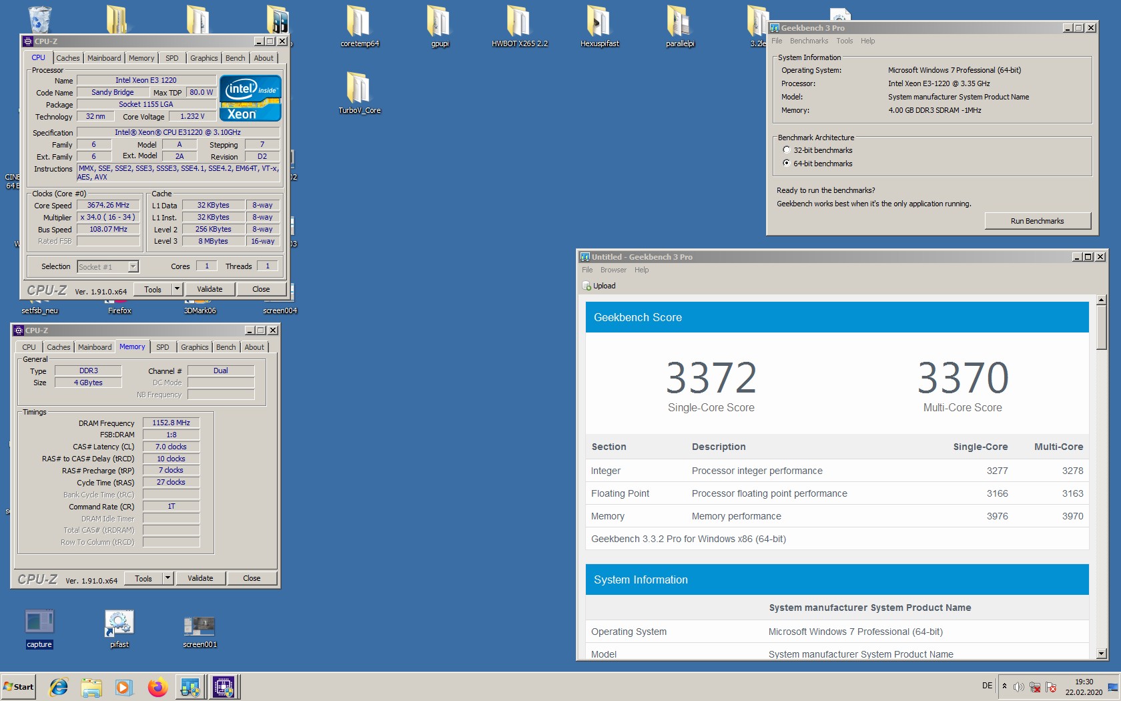The width and height of the screenshot is (1121, 701).
Task: Show hidden system tray icons
Action: point(1004,686)
